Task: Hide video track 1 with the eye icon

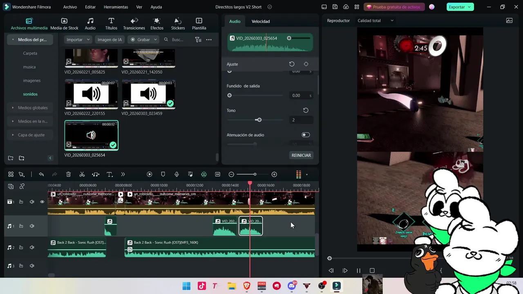Action: (x=42, y=202)
